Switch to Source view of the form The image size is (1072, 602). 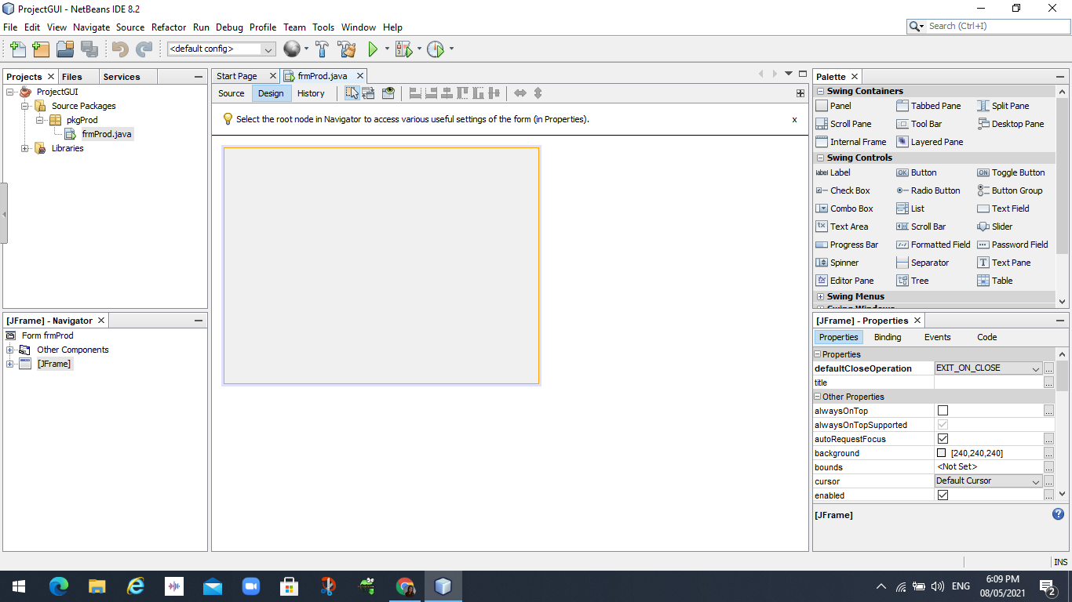point(232,93)
